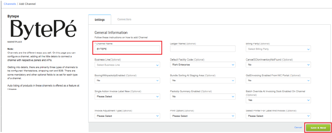Viewport: 332px width, 133px height.
Task: Open the Settings tab
Action: tap(100, 20)
